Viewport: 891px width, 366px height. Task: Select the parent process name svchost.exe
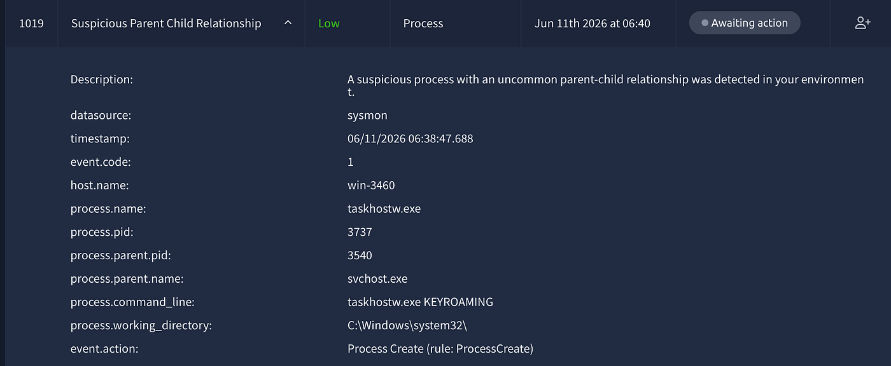(x=377, y=279)
